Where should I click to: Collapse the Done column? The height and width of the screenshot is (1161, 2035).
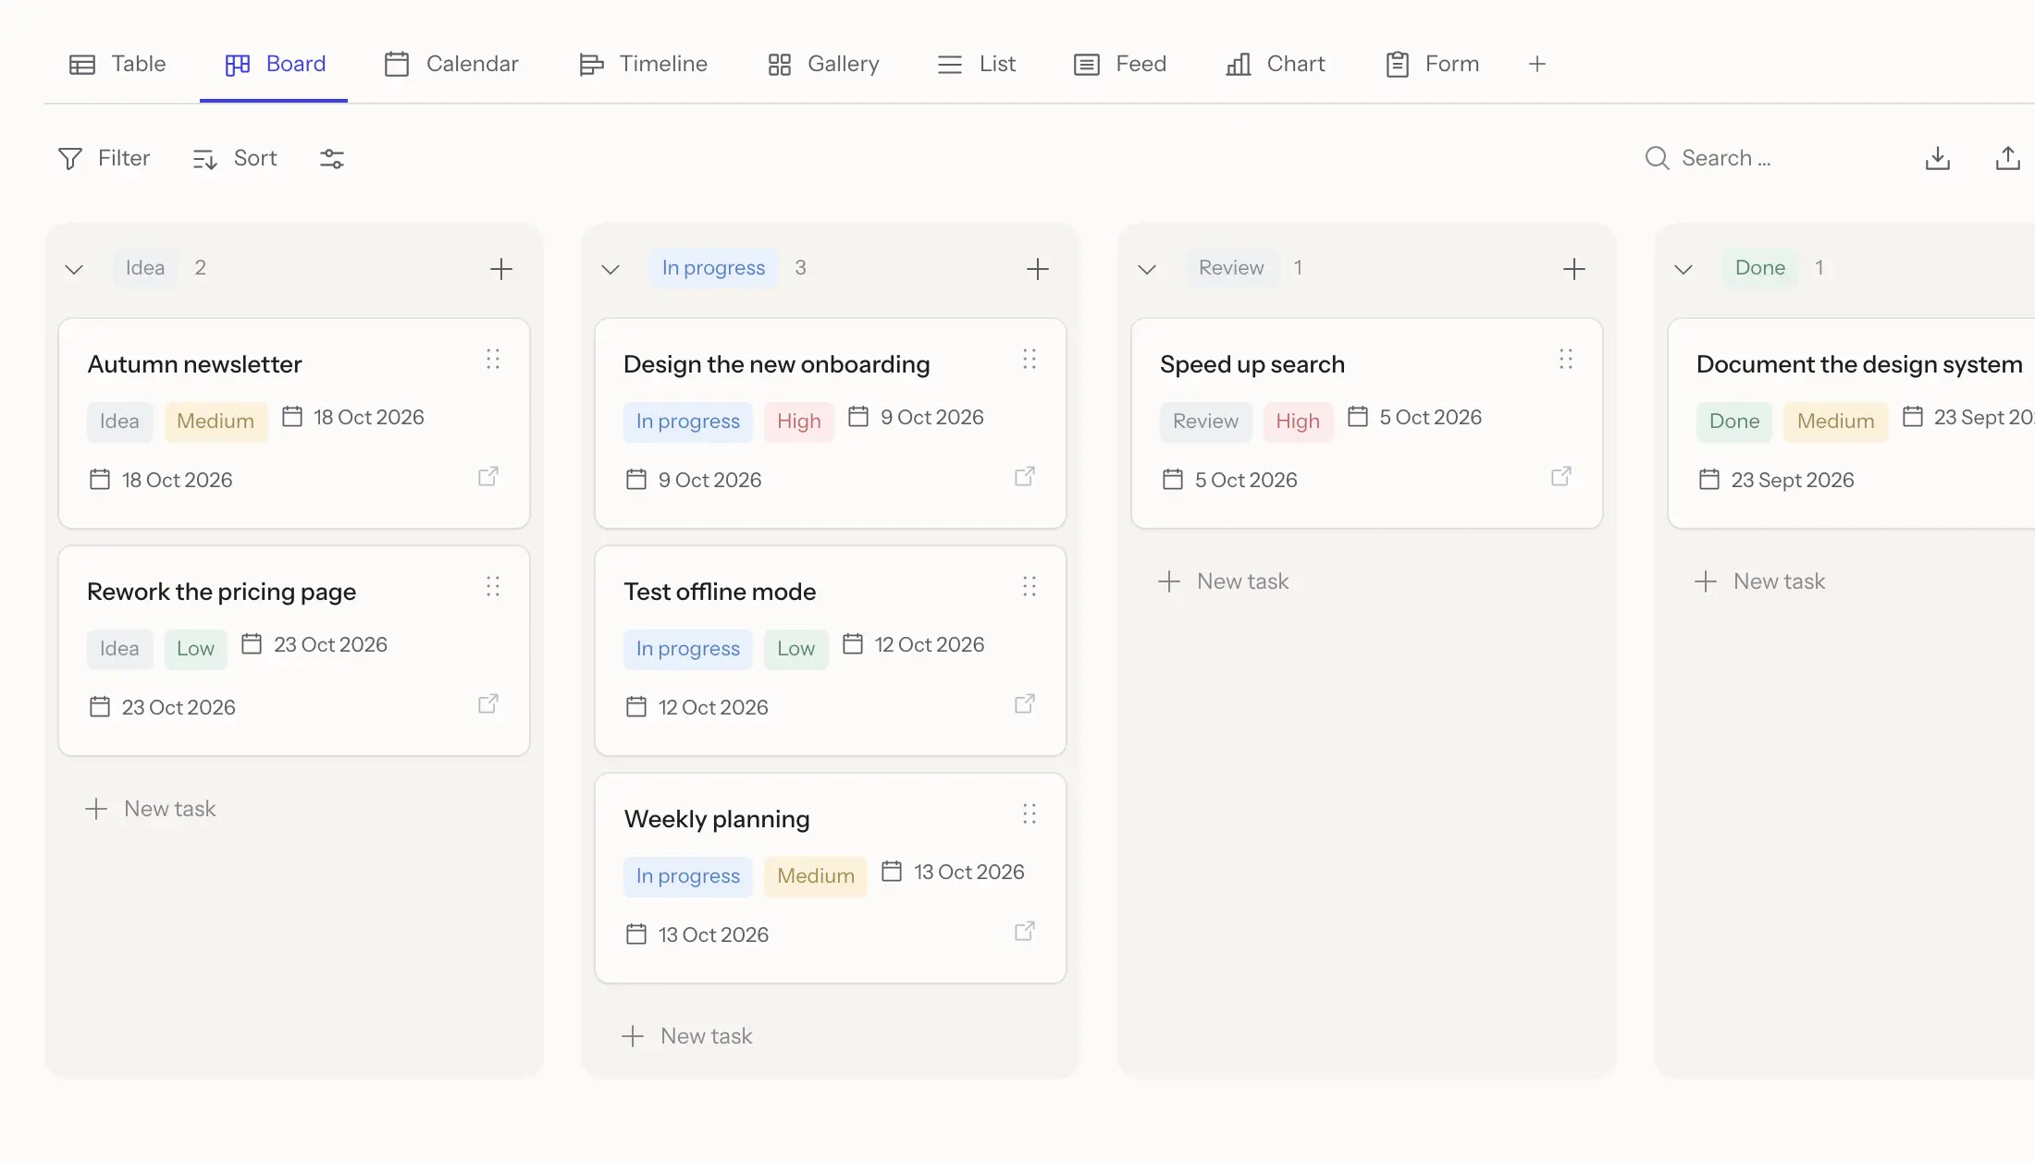click(1683, 269)
